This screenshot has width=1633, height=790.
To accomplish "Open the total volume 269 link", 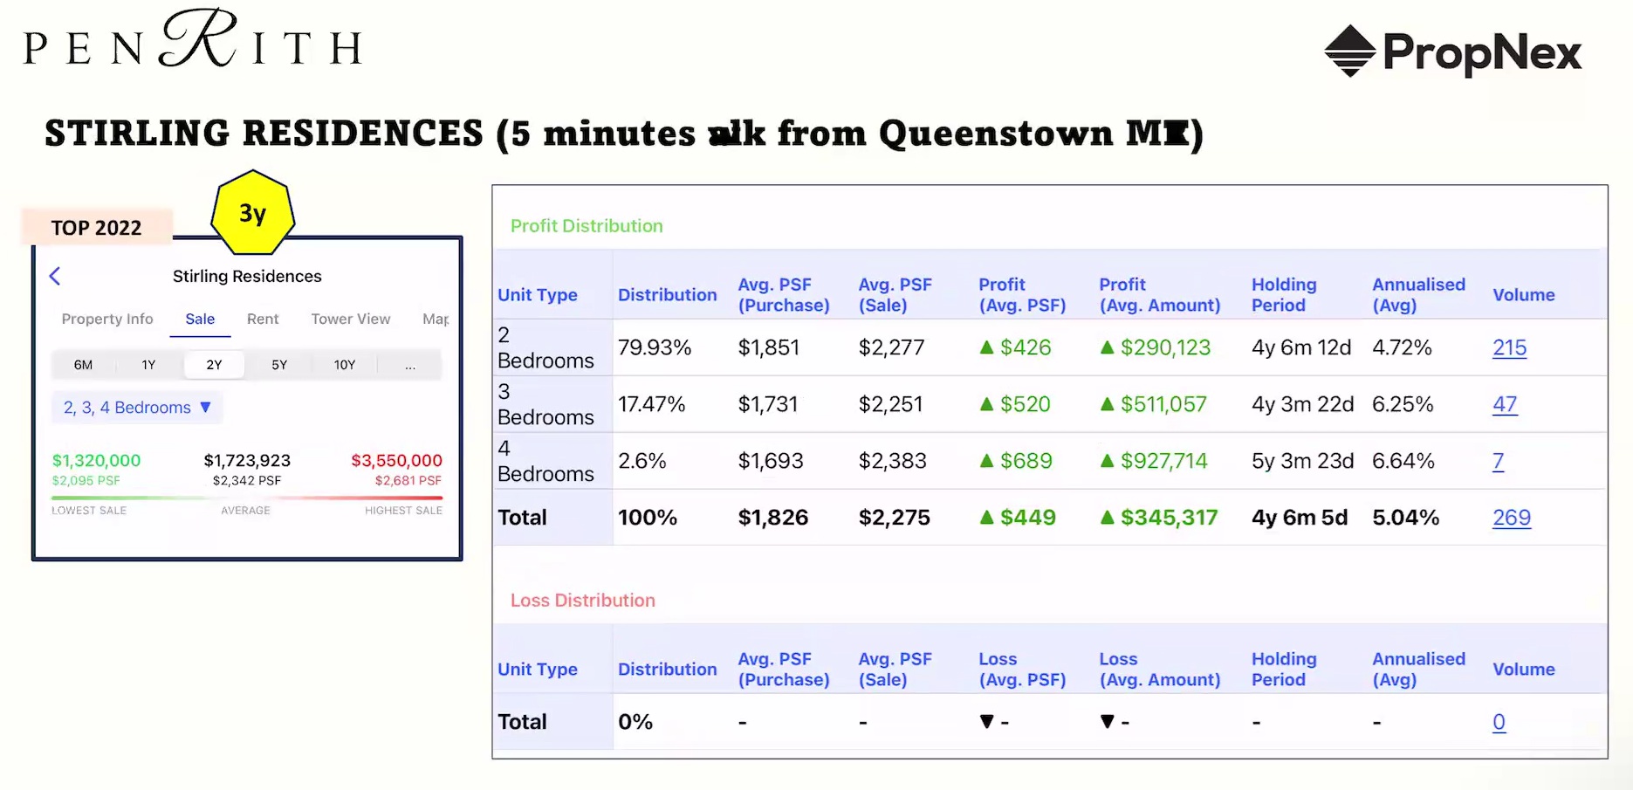I will pos(1511,518).
